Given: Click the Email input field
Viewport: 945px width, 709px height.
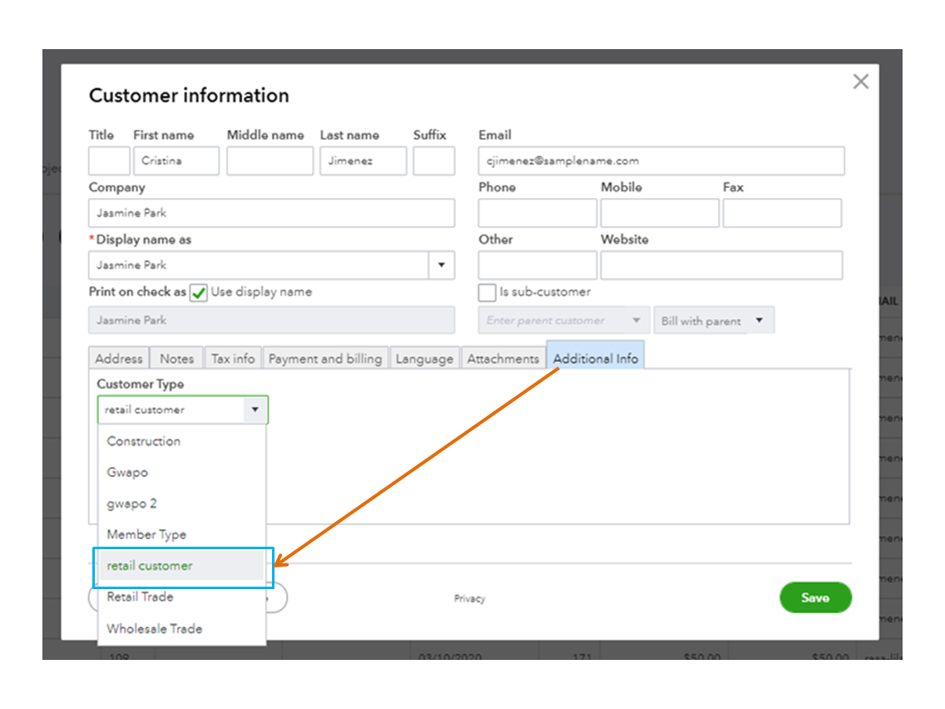Looking at the screenshot, I should 661,161.
